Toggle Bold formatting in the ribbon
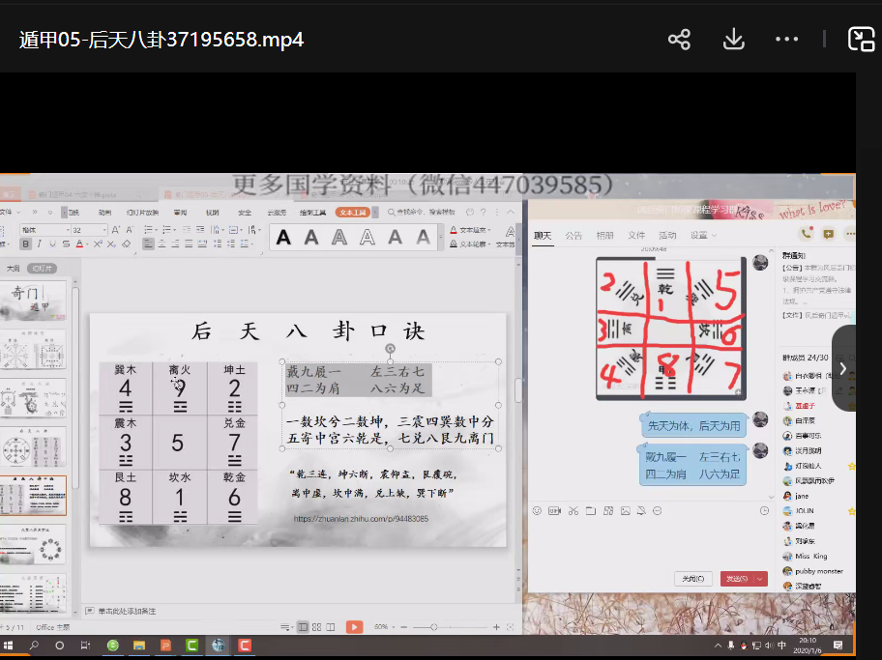 click(x=27, y=244)
